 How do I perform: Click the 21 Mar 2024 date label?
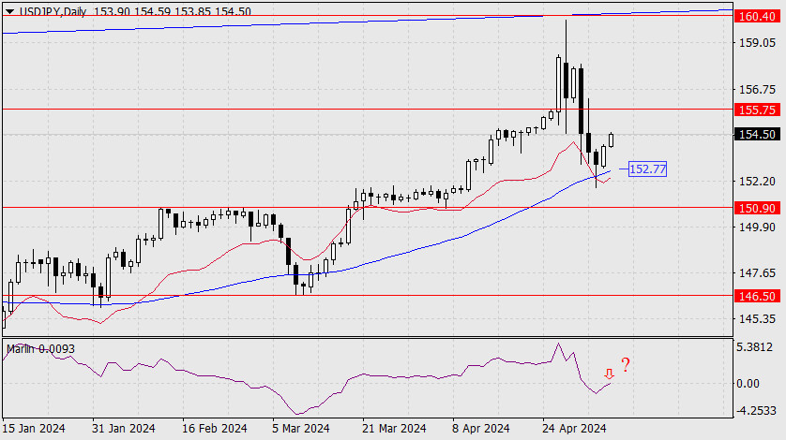coord(394,429)
